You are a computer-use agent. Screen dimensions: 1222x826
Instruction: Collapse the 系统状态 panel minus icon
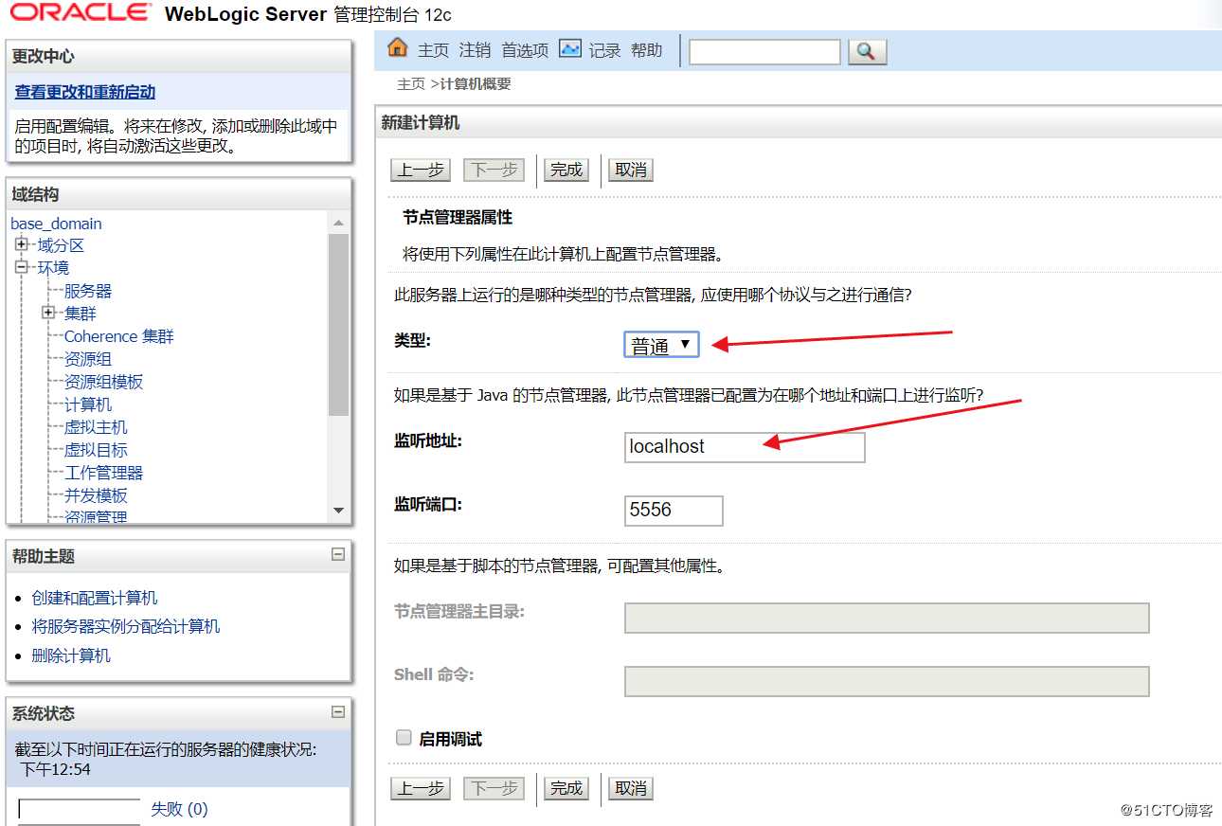pyautogui.click(x=338, y=712)
